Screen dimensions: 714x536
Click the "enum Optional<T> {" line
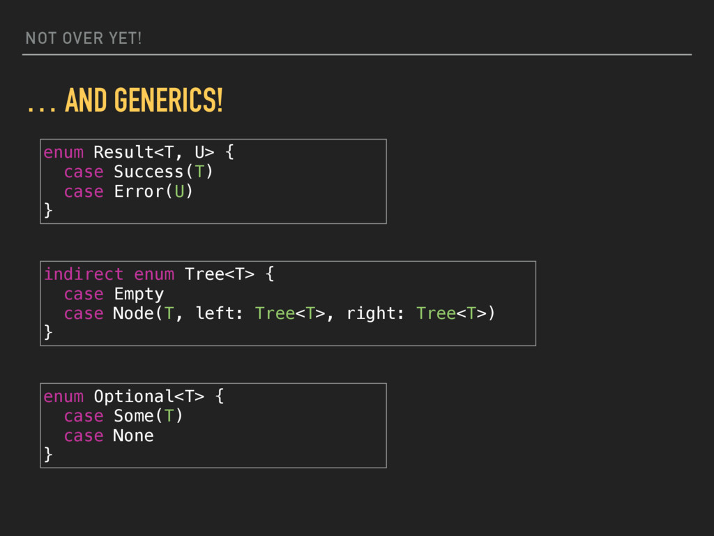tap(134, 396)
